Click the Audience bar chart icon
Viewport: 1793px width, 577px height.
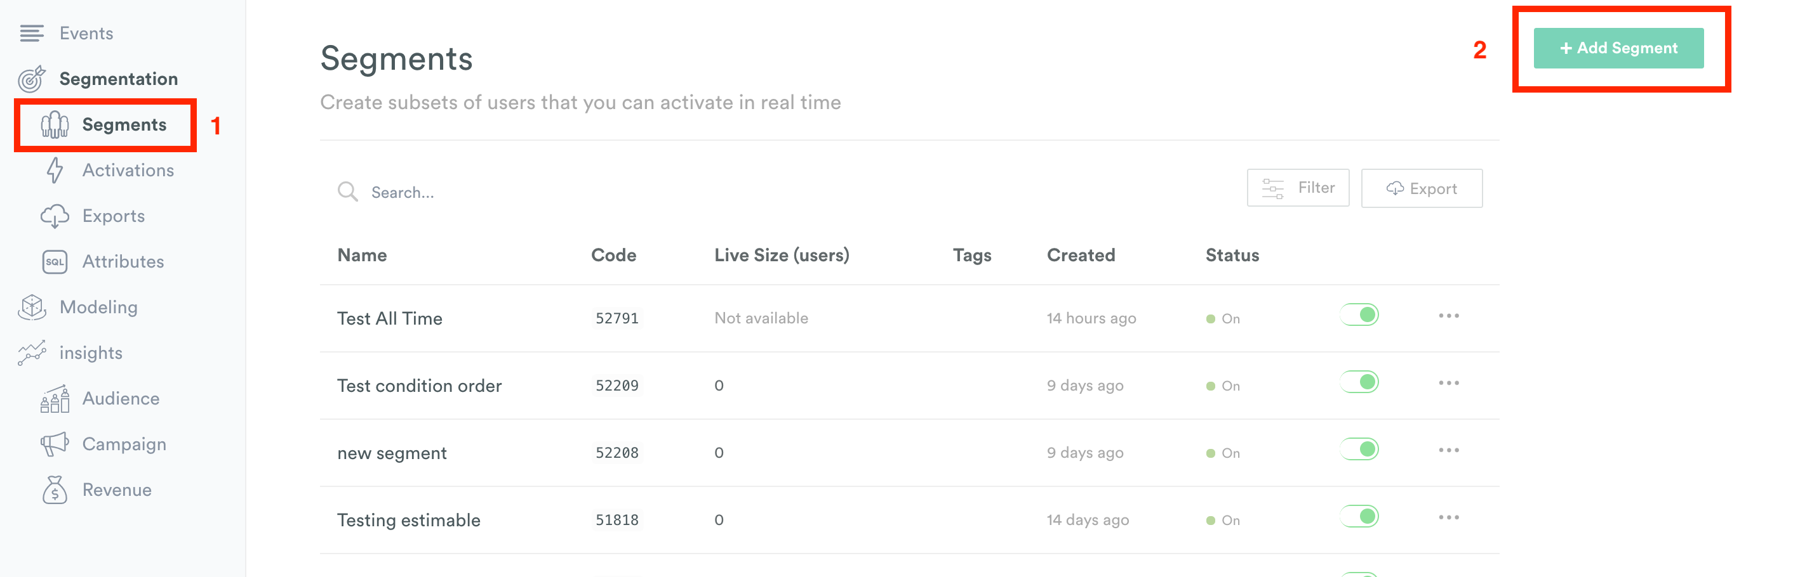55,399
